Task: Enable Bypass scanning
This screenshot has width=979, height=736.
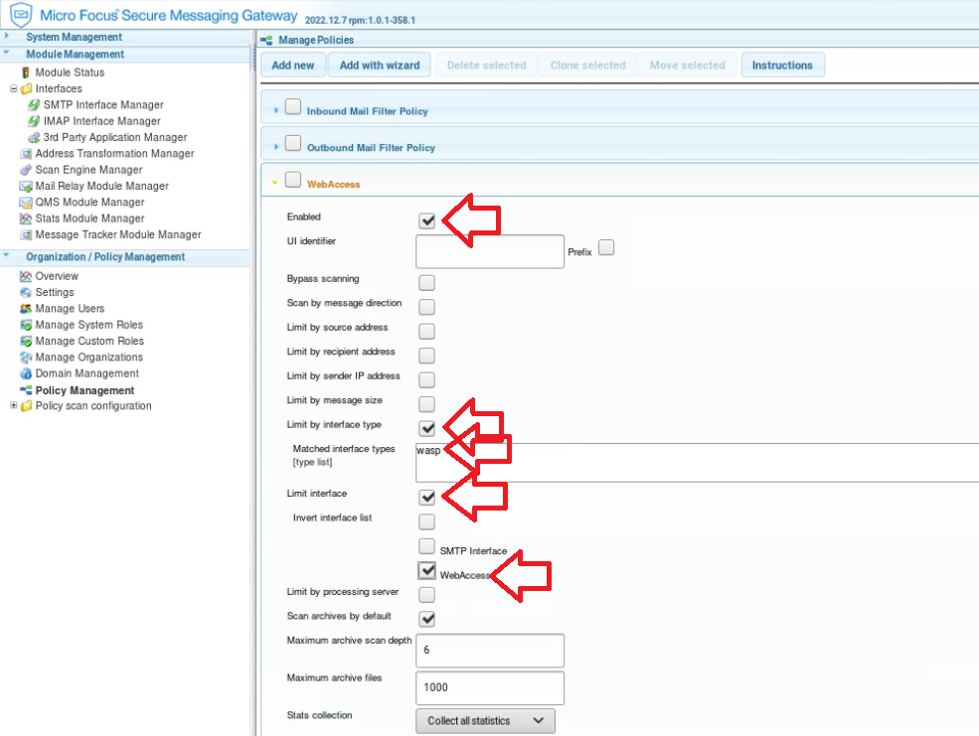Action: pos(426,282)
